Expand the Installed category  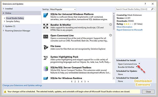point(4,9)
